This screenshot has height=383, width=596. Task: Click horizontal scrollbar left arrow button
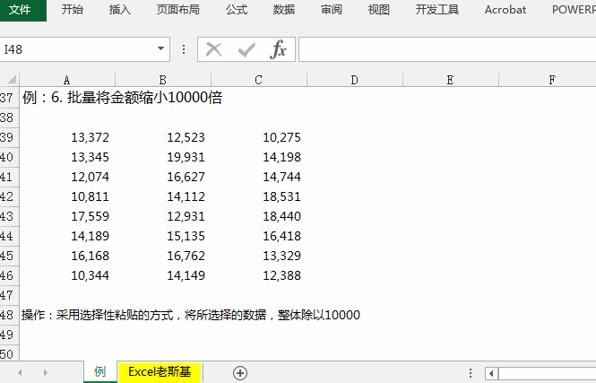[491, 373]
